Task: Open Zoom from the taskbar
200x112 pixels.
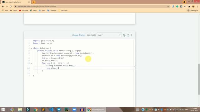Action: pyautogui.click(x=74, y=110)
